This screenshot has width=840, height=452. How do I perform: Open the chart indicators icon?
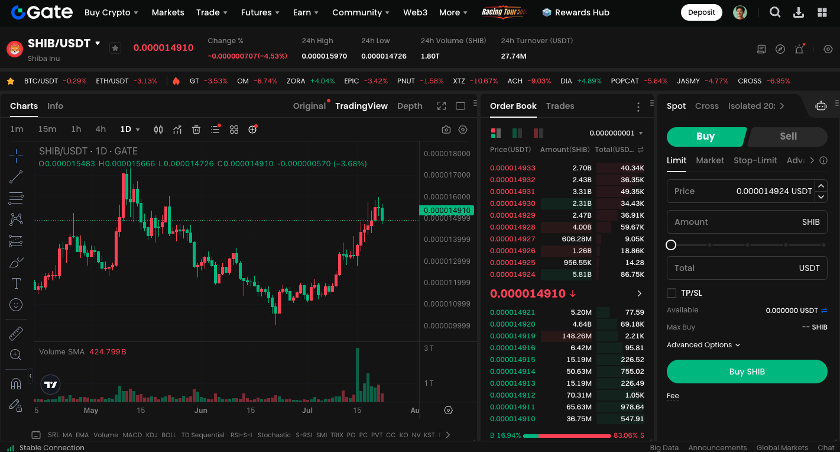coord(177,130)
